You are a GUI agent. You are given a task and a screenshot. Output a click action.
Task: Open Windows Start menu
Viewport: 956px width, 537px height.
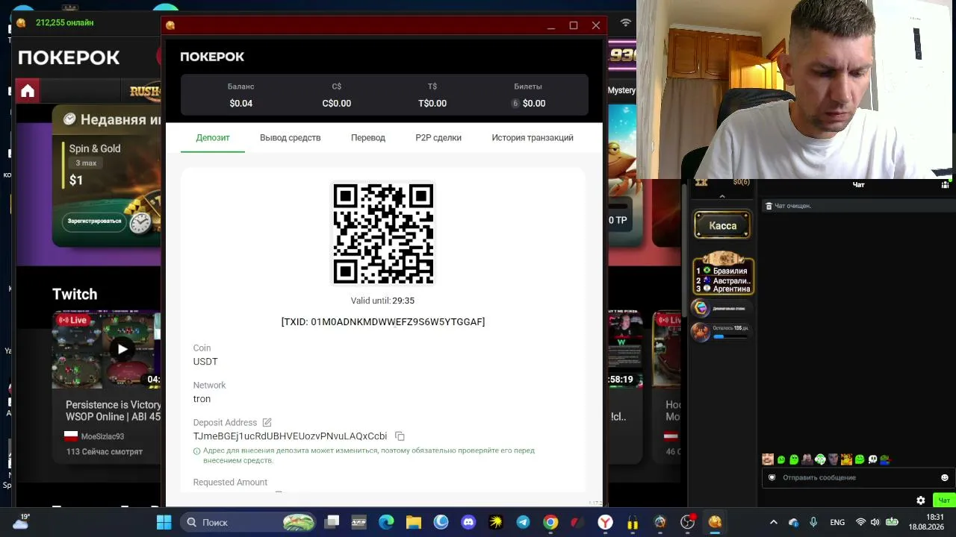(x=164, y=522)
